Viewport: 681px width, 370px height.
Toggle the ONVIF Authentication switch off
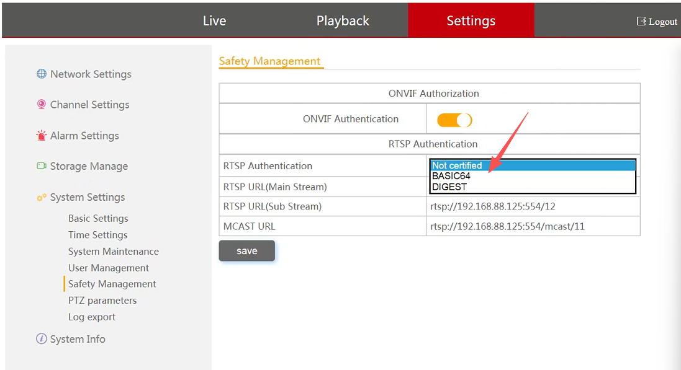(x=454, y=120)
